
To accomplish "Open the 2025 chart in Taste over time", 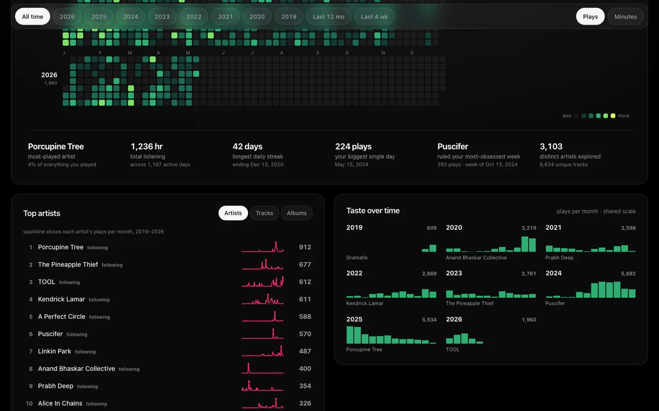I will point(392,334).
